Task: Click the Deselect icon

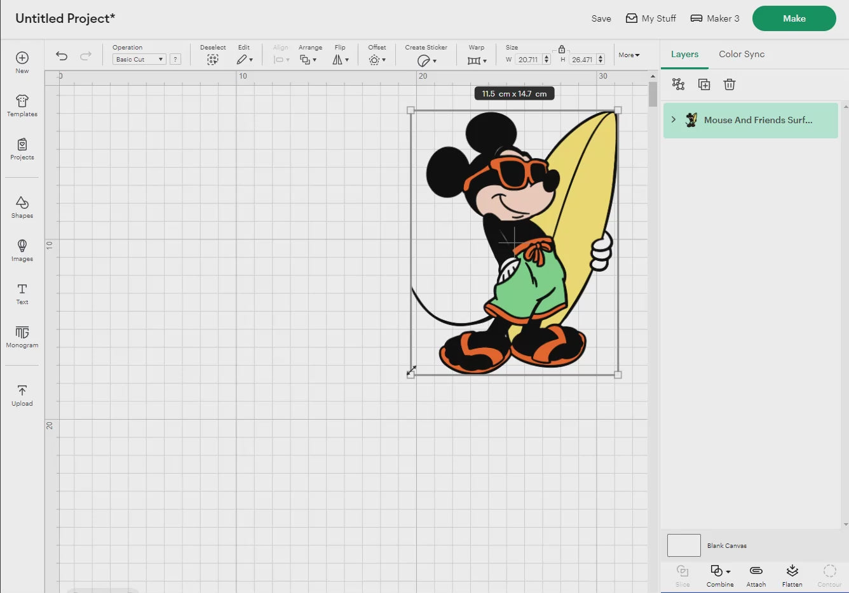Action: (213, 60)
